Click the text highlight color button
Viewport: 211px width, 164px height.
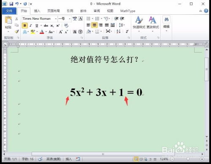coord(33,32)
